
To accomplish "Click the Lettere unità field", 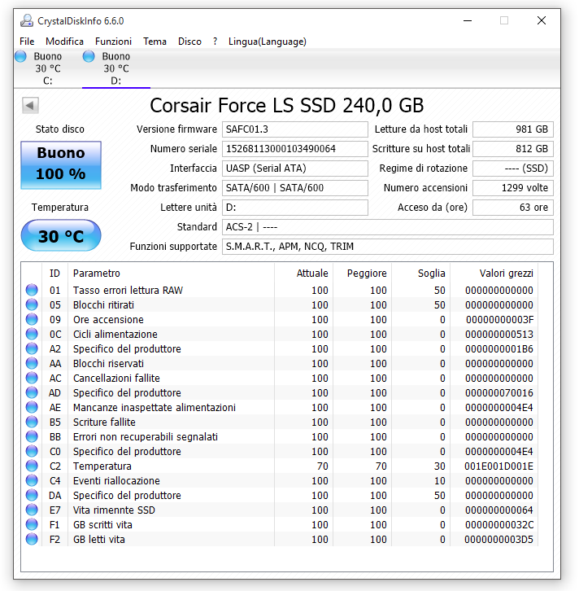I will click(294, 208).
